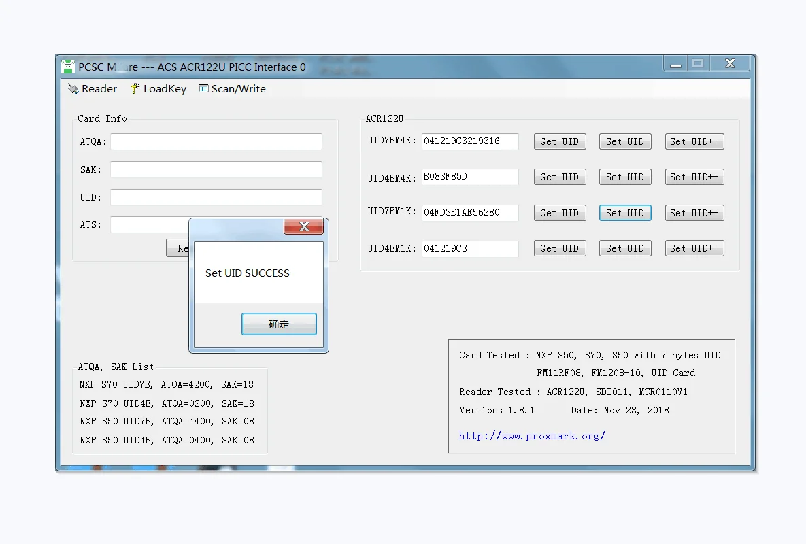The width and height of the screenshot is (806, 544).
Task: Focus the UID7BM4K input field
Action: (x=470, y=141)
